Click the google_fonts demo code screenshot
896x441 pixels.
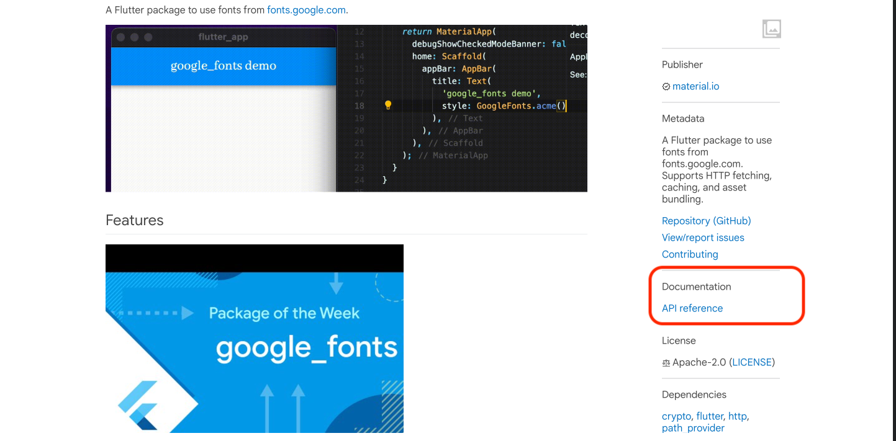click(x=346, y=109)
